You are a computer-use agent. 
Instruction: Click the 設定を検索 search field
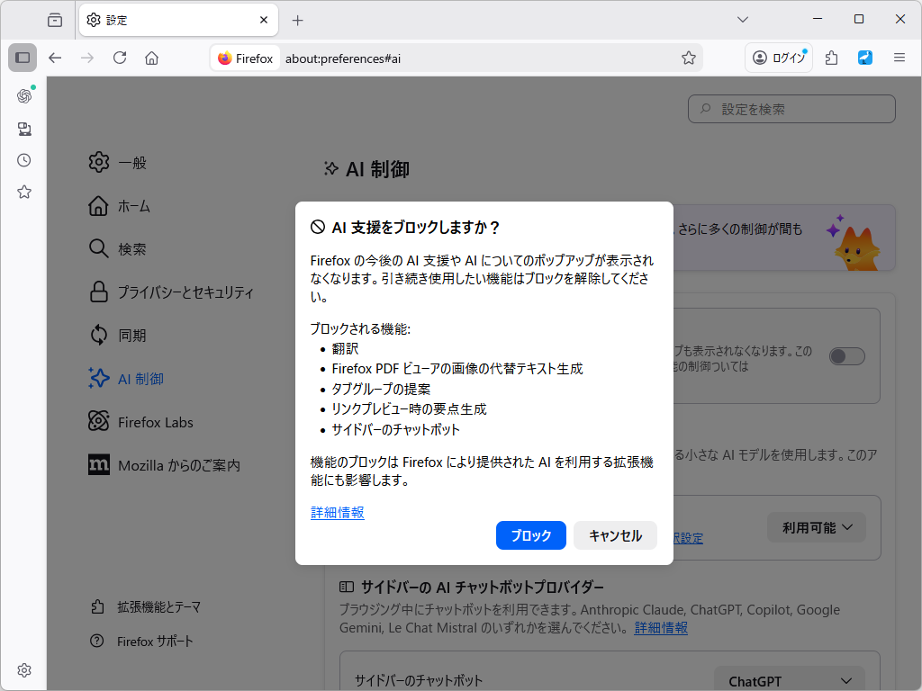[791, 109]
